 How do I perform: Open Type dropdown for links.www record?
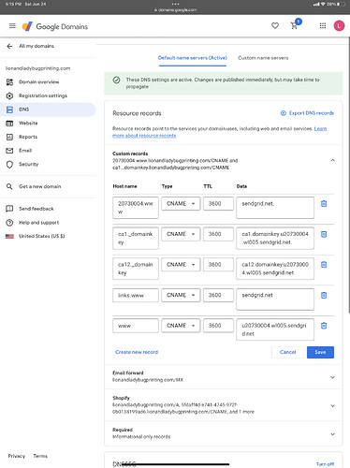click(x=181, y=295)
